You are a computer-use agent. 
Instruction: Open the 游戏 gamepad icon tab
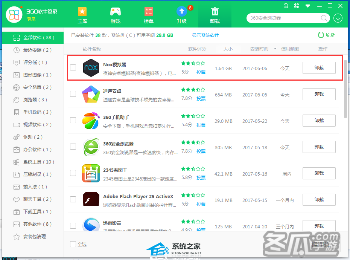point(116,15)
